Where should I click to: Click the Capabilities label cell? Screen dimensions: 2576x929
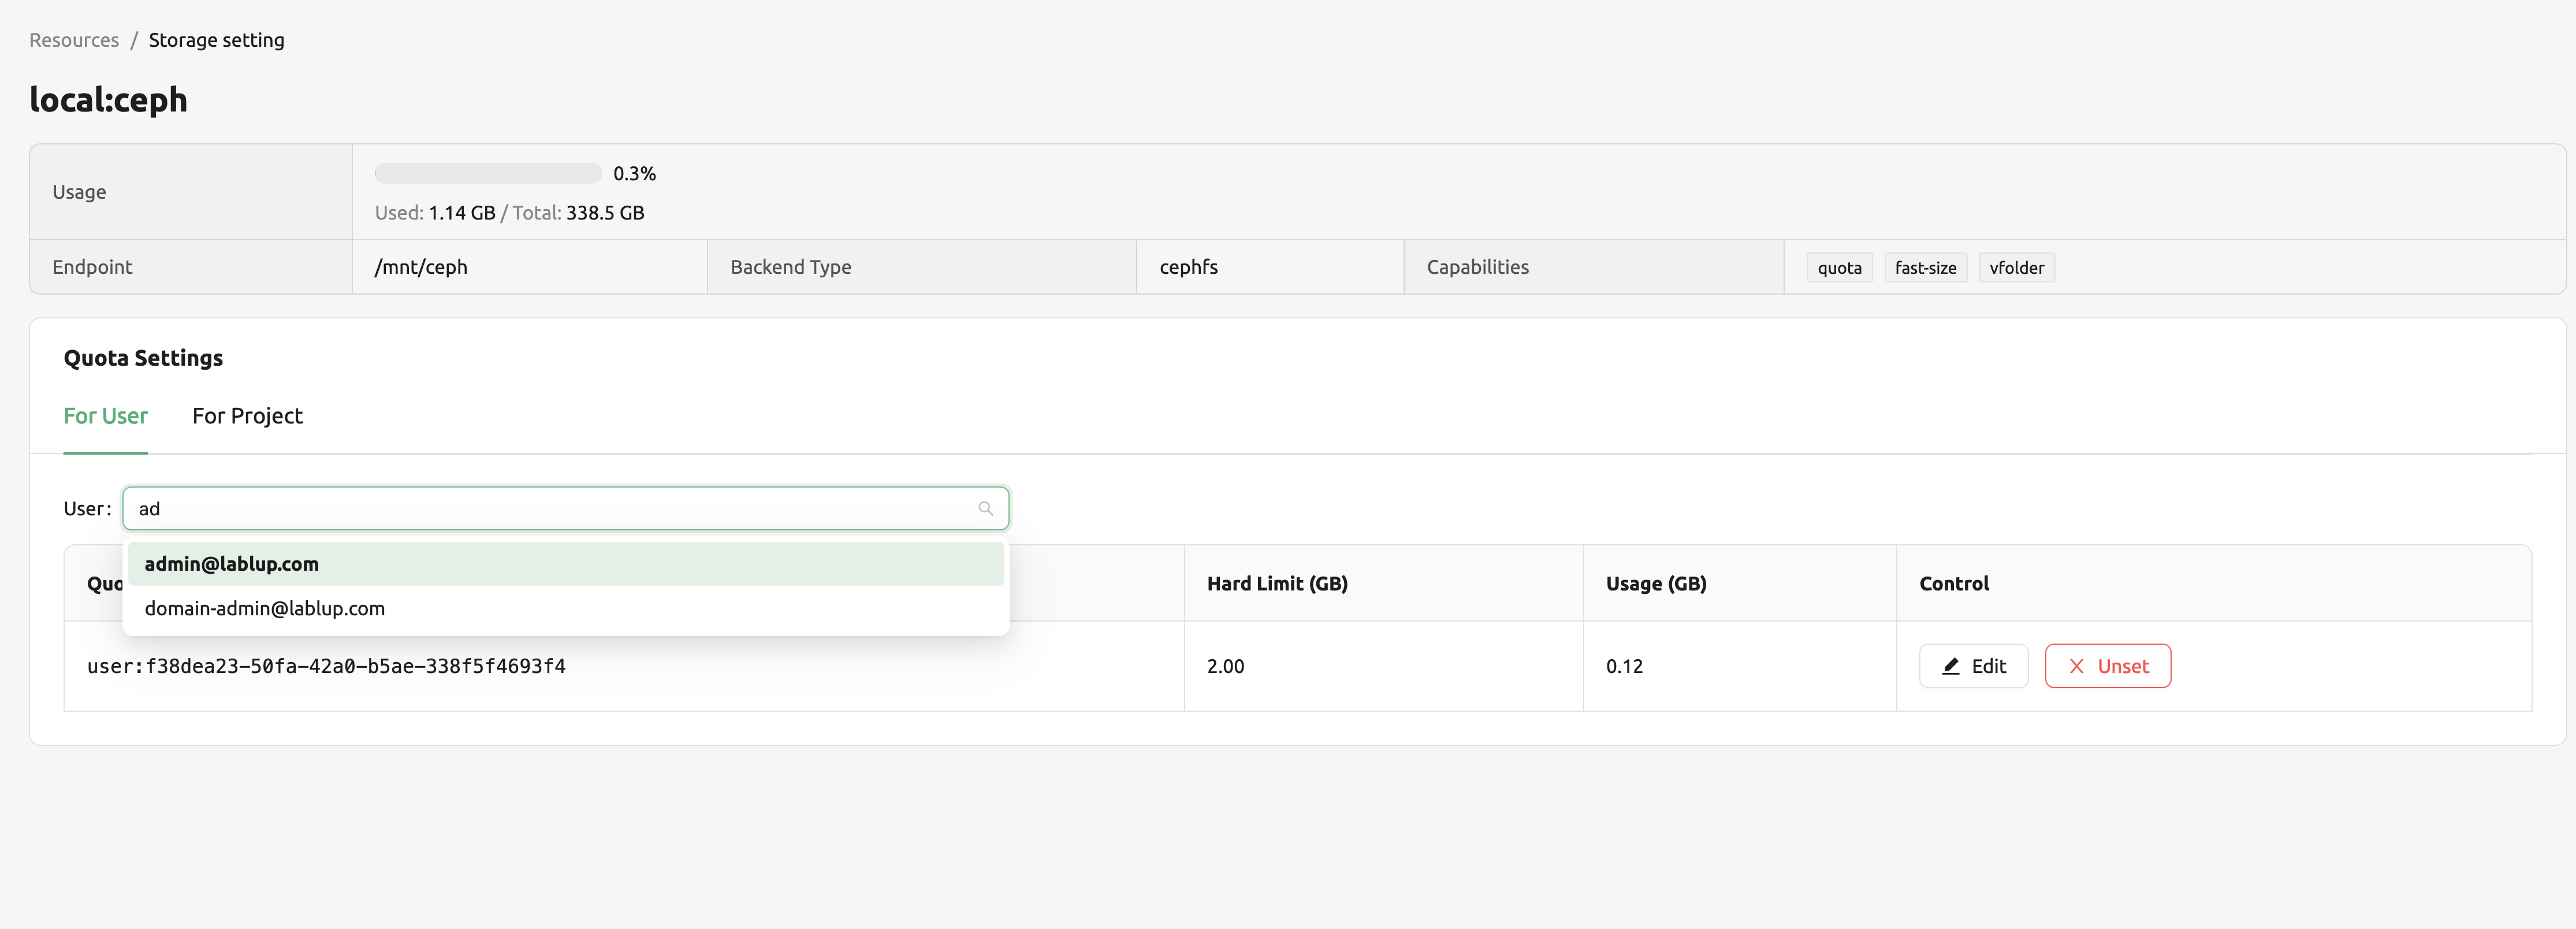pos(1593,267)
